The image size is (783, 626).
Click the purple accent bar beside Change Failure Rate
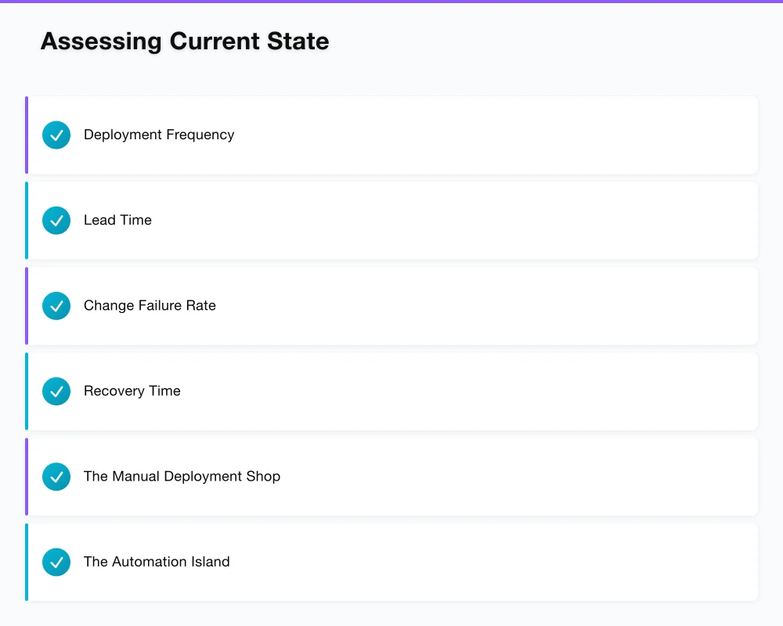27,305
